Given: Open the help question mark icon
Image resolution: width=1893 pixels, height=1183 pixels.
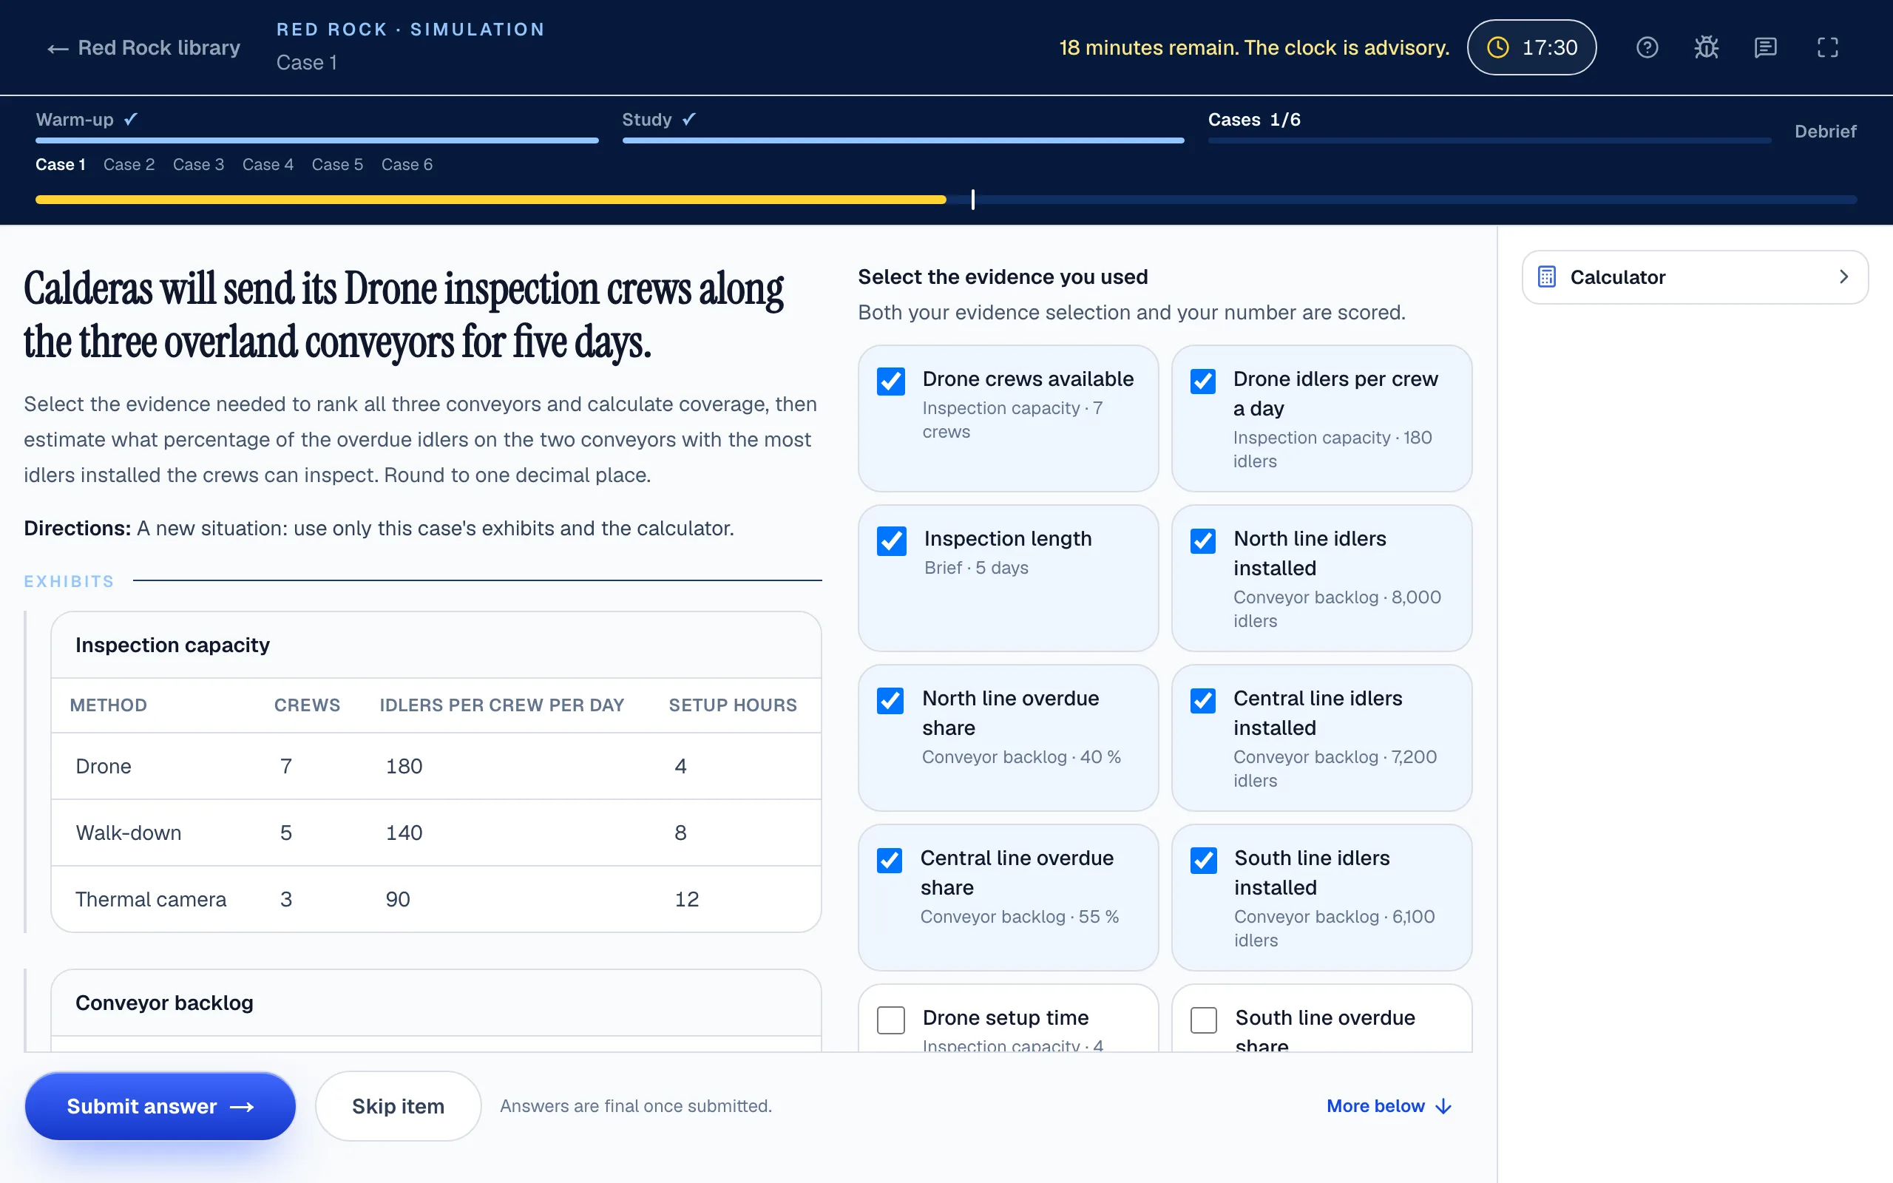Looking at the screenshot, I should (x=1647, y=48).
